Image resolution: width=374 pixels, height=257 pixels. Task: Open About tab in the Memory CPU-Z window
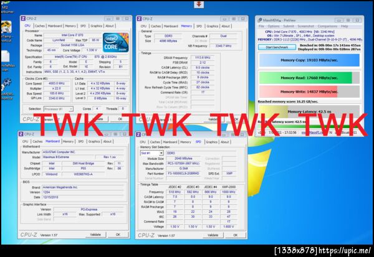226,26
